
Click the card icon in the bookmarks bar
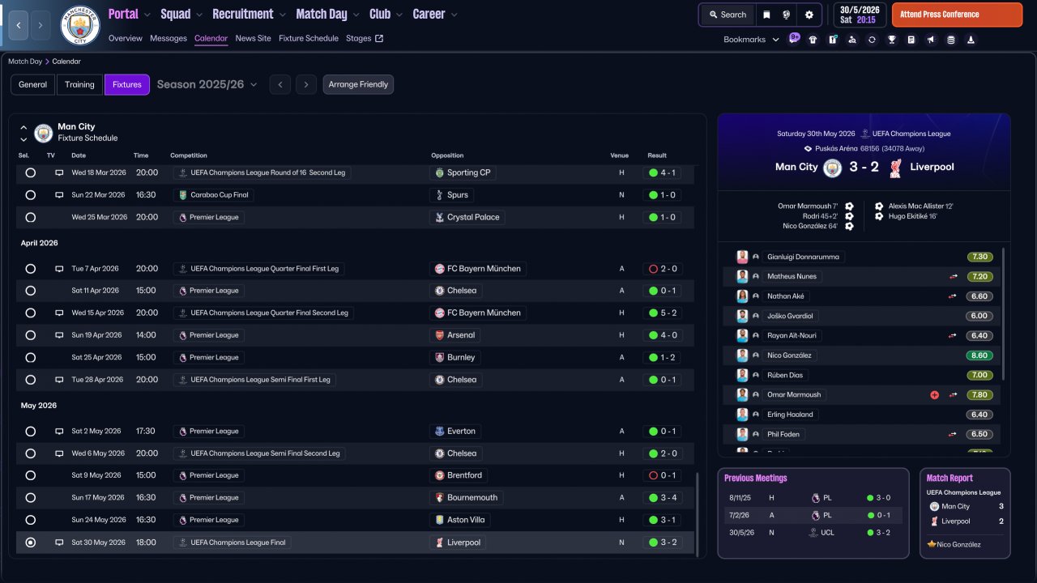(x=832, y=40)
